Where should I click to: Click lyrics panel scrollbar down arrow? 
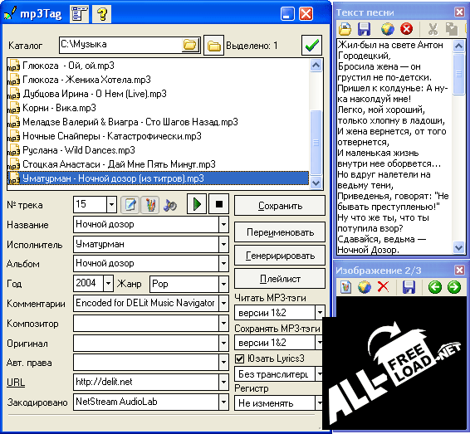[x=458, y=247]
